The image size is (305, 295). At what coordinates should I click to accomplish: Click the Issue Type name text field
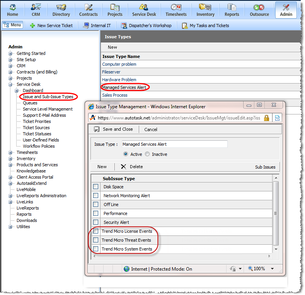pyautogui.click(x=174, y=144)
